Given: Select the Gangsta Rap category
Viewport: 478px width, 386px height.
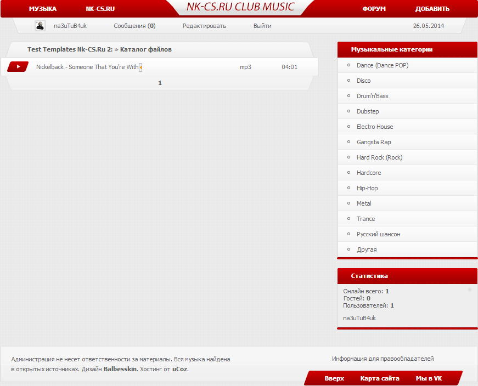Looking at the screenshot, I should click(374, 142).
